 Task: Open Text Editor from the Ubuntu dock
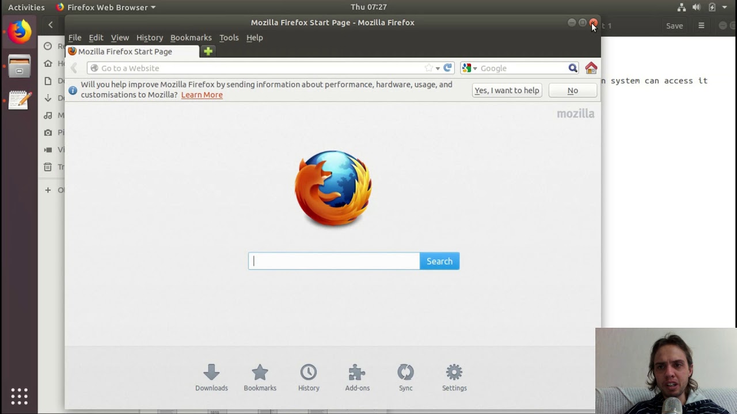pos(19,101)
